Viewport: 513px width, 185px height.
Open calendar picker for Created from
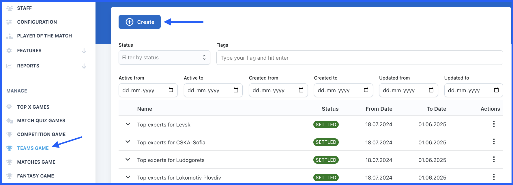301,90
